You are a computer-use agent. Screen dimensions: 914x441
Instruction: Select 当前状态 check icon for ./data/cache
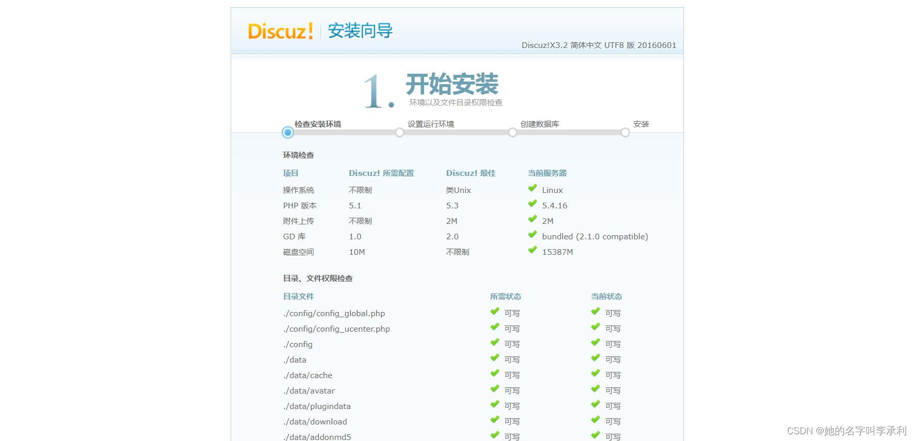click(596, 373)
